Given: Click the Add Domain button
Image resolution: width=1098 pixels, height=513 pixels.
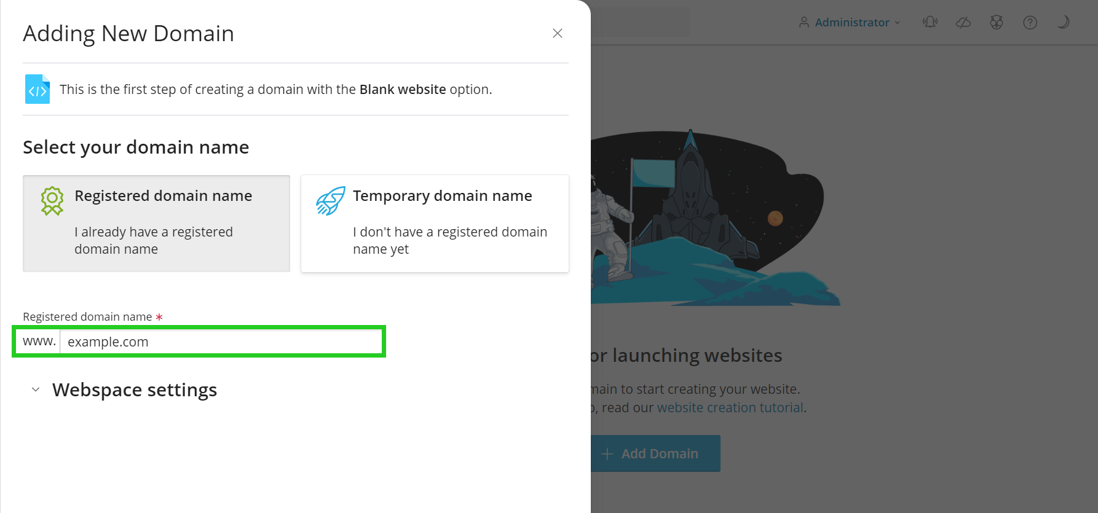Looking at the screenshot, I should [655, 453].
